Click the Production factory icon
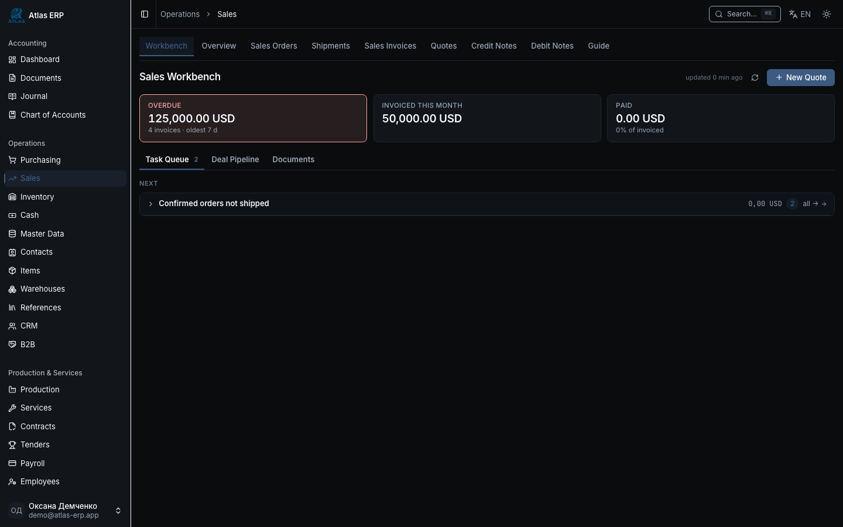Viewport: 843px width, 527px height. [12, 390]
